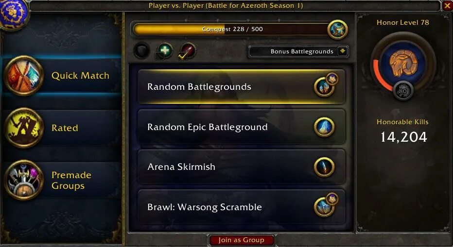The width and height of the screenshot is (453, 247).
Task: Click the Join as Group button
Action: coord(241,240)
